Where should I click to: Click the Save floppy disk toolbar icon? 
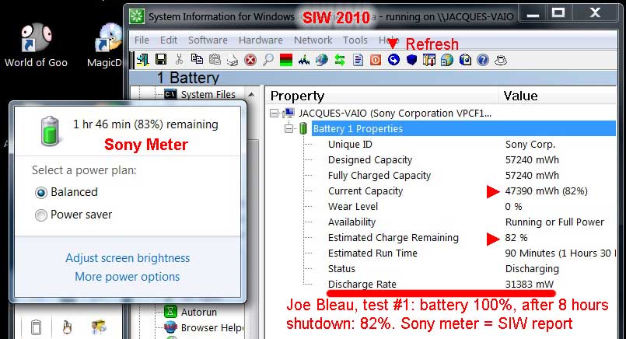(161, 60)
